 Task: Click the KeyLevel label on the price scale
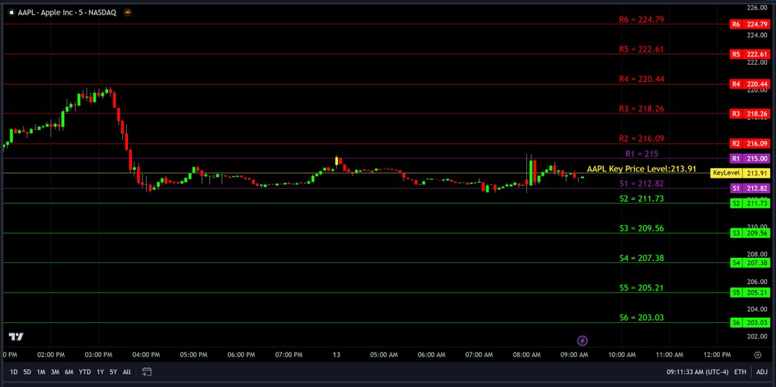[726, 173]
